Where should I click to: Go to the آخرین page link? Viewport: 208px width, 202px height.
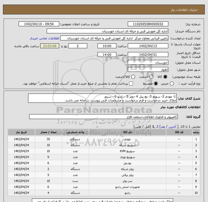point(172,127)
